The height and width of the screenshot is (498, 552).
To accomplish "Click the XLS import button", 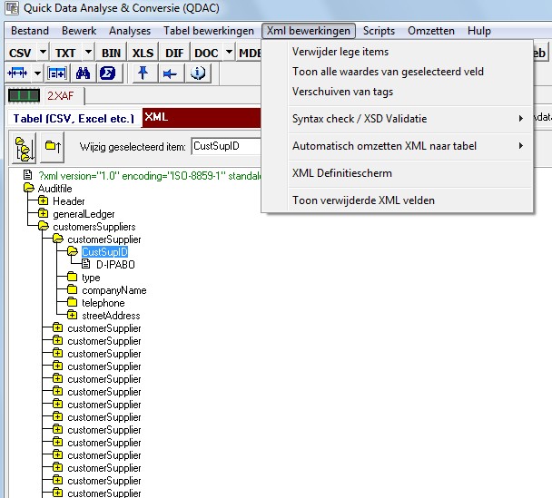I will (x=143, y=53).
